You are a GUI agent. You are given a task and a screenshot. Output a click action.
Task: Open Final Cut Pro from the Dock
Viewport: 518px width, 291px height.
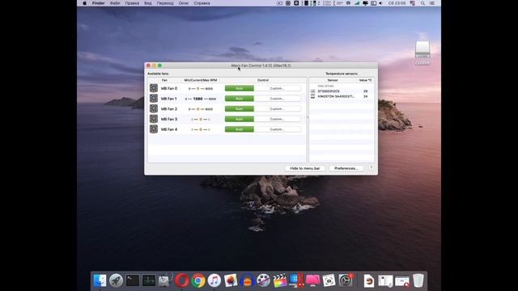click(280, 280)
